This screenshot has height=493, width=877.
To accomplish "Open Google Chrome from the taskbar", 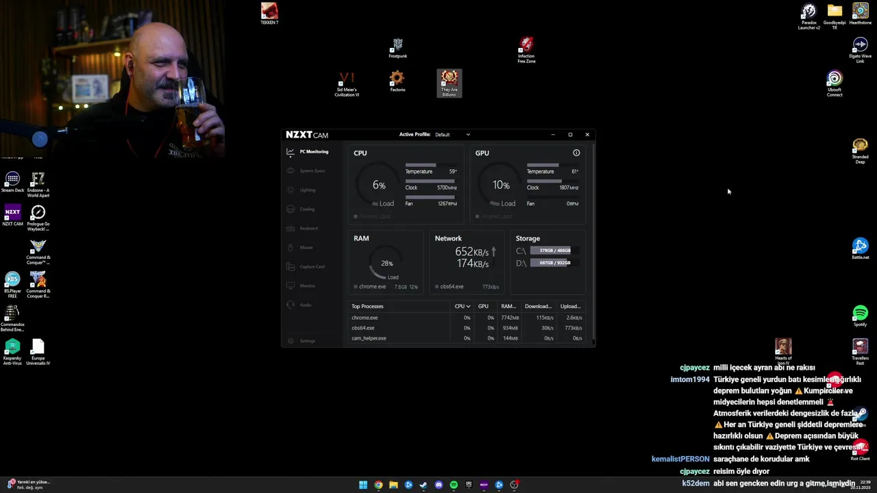I will tap(378, 485).
